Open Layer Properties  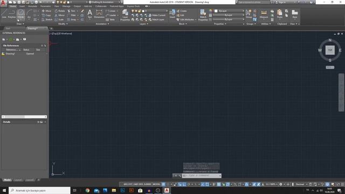125,15
